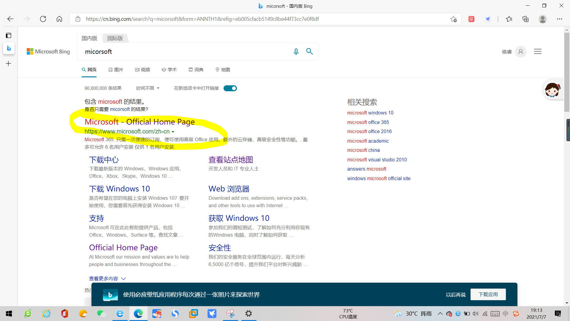Open the 查看站点地图 link
The height and width of the screenshot is (321, 570).
(x=231, y=160)
